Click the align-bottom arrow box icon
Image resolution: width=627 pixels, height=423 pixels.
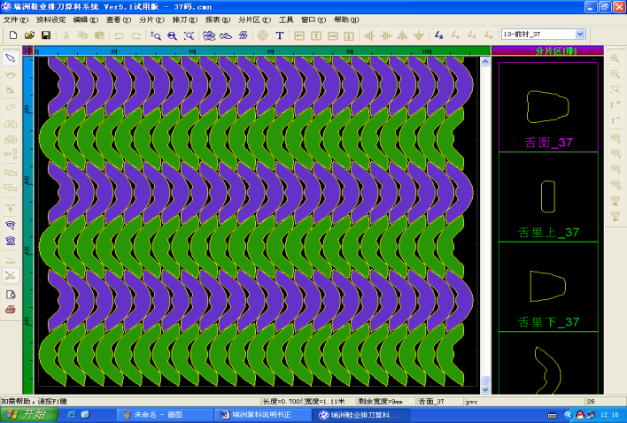click(349, 35)
